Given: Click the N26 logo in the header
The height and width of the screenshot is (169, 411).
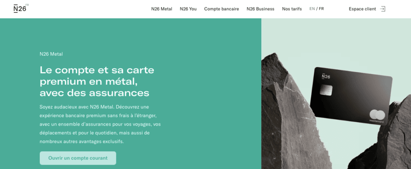Looking at the screenshot, I should pos(21,8).
